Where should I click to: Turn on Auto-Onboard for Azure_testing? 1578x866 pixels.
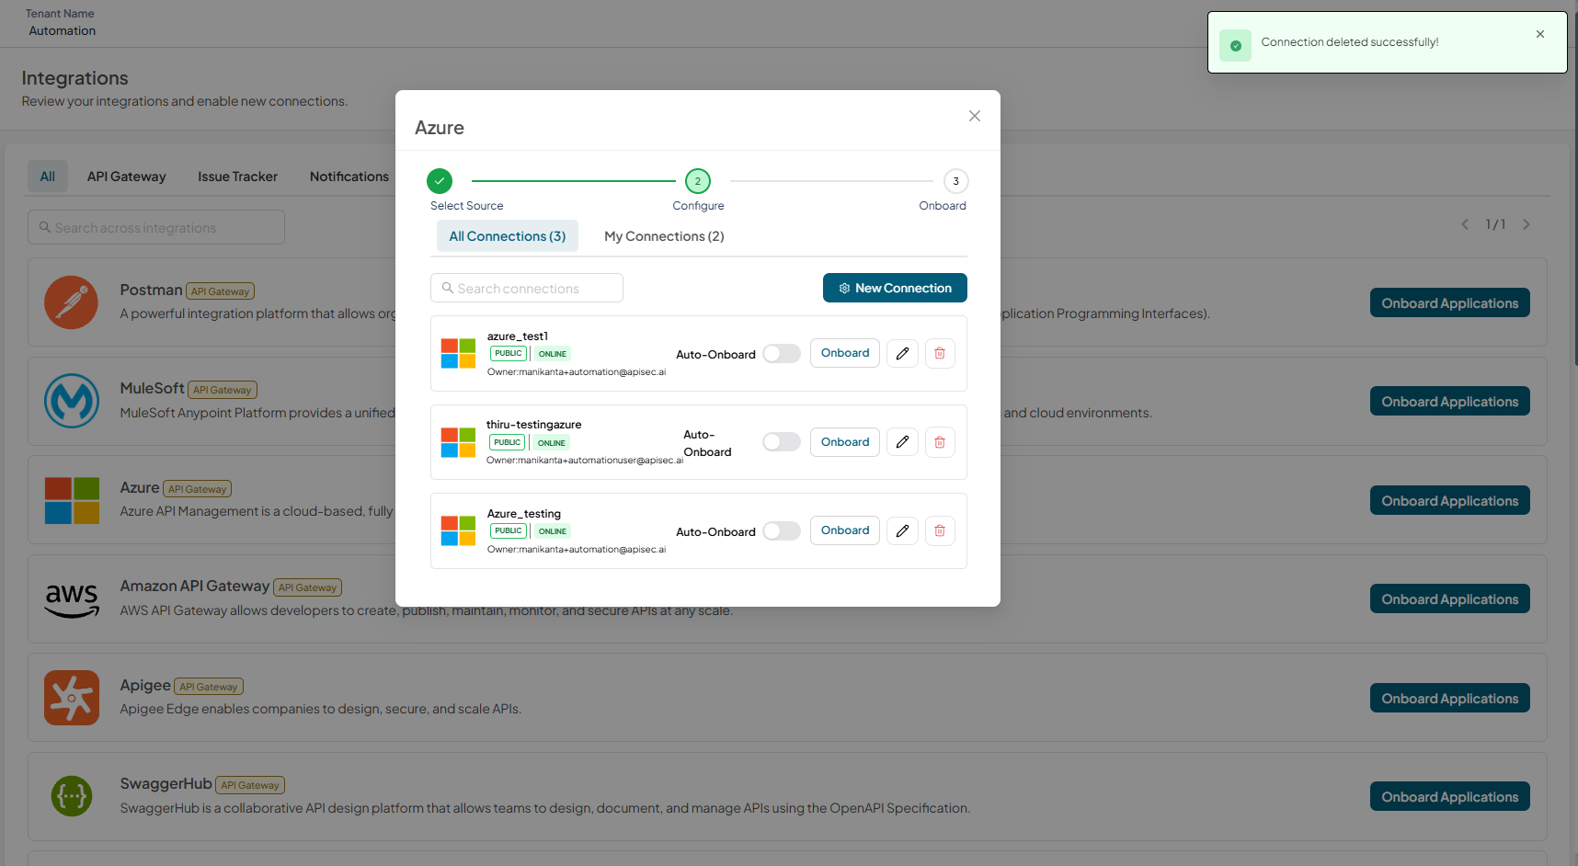coord(782,531)
